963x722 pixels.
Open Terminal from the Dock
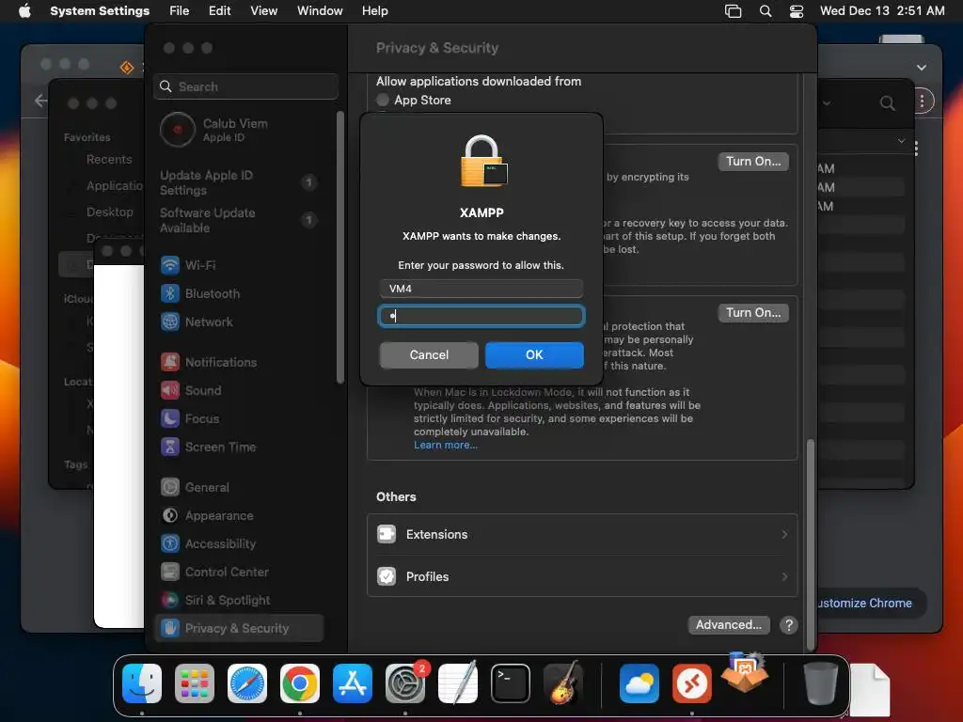pos(511,683)
